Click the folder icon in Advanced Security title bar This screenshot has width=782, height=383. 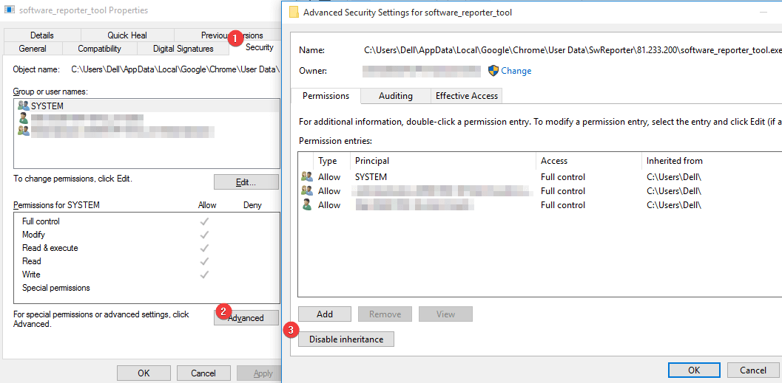294,13
